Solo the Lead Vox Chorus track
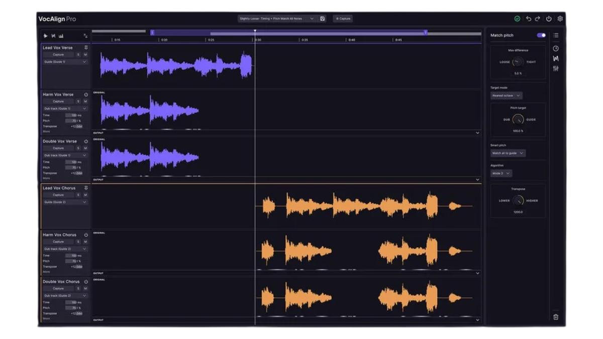 pyautogui.click(x=78, y=195)
